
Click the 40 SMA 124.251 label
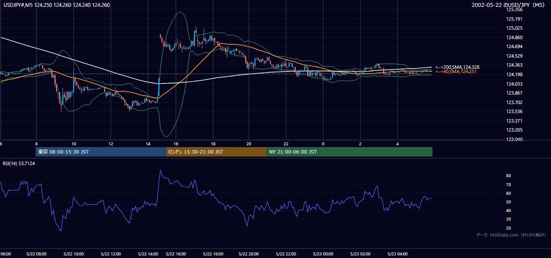coord(456,71)
